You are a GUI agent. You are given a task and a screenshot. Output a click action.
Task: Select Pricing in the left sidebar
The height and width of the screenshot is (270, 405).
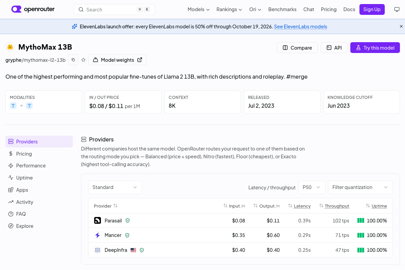(x=39, y=154)
